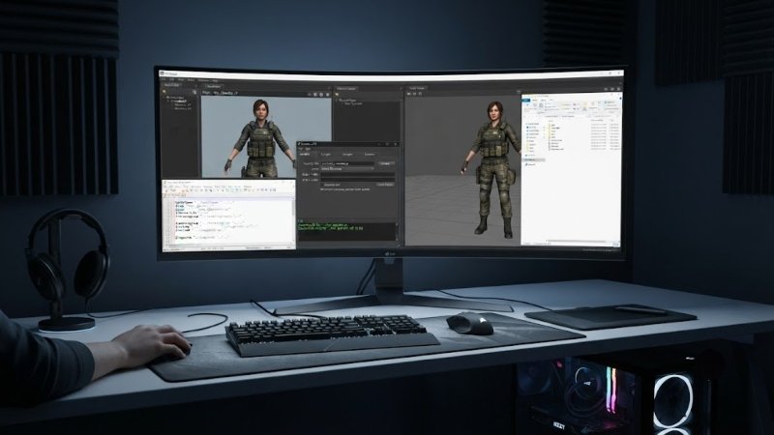The image size is (774, 435).
Task: Select the highlighted item in Explorer navigation pane
Action: [534, 159]
